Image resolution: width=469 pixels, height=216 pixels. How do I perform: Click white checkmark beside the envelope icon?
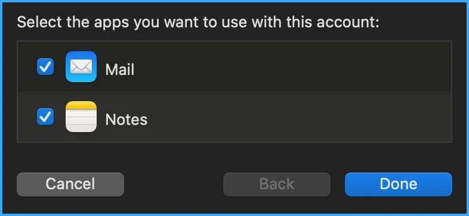45,67
